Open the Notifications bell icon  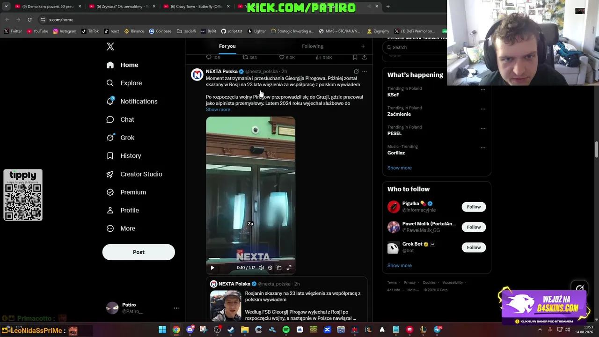coord(110,101)
